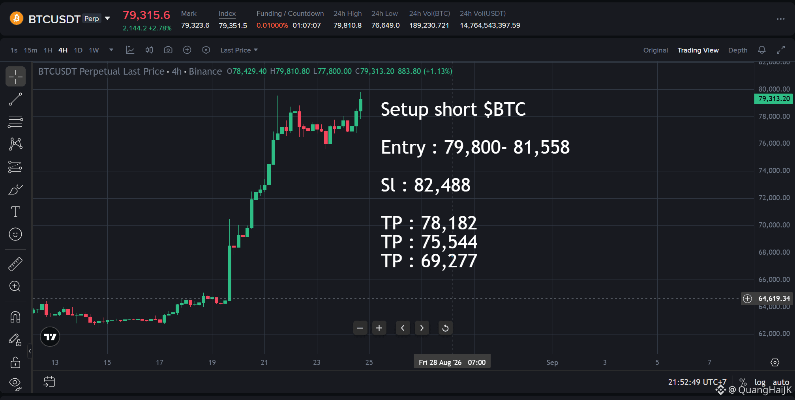Click the plus-circle add icon in toolbar
Screen dimensions: 795x400
(187, 50)
